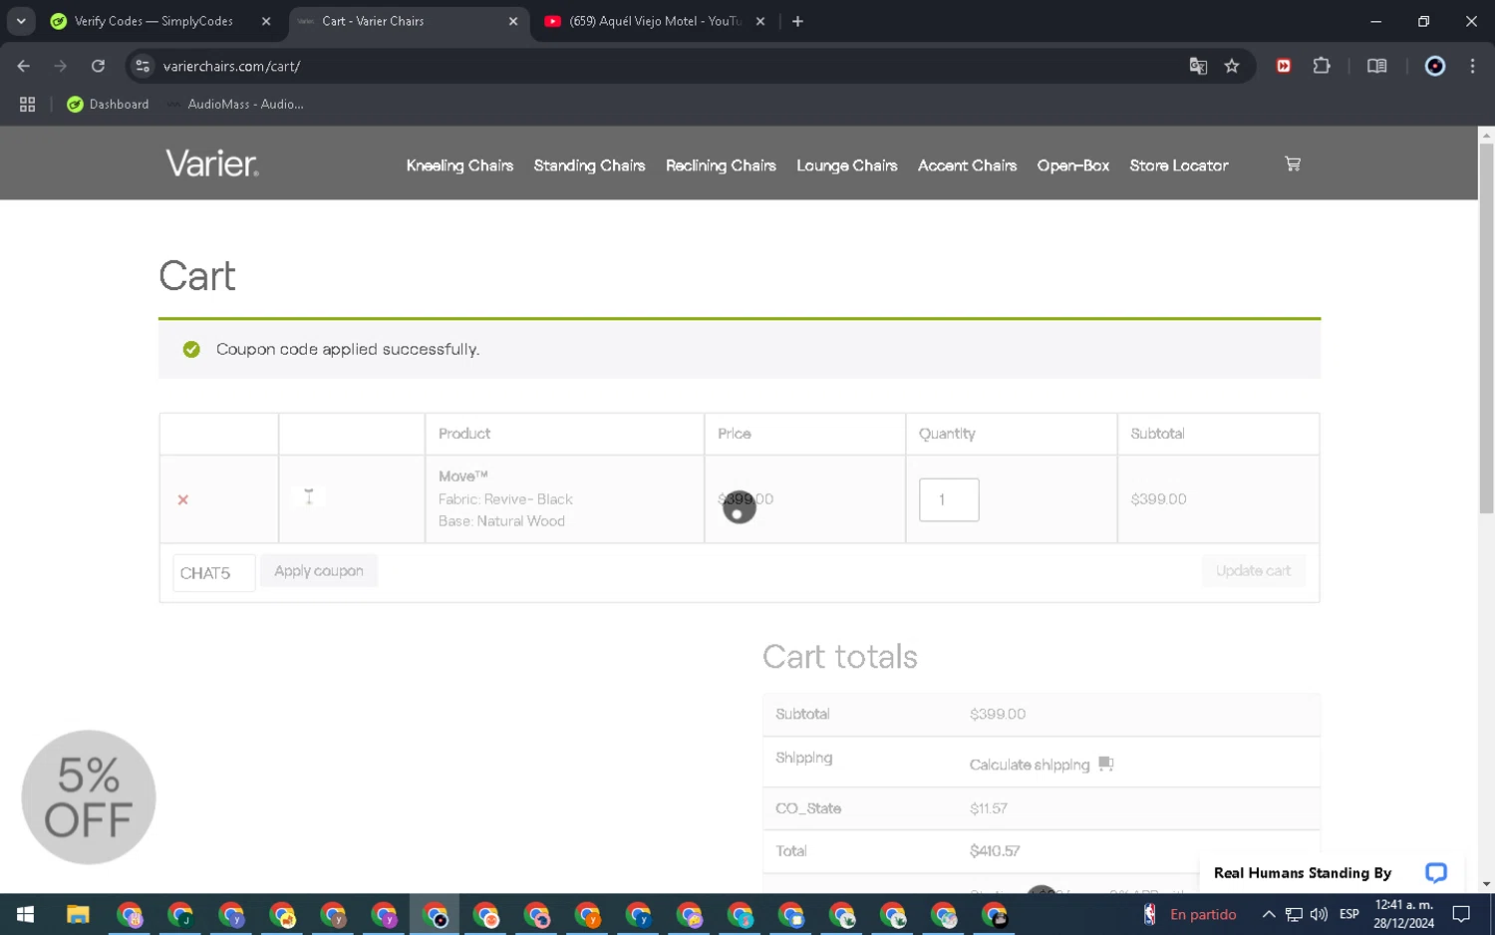Show hidden system tray icons
Screen dimensions: 1495x935
1269,914
